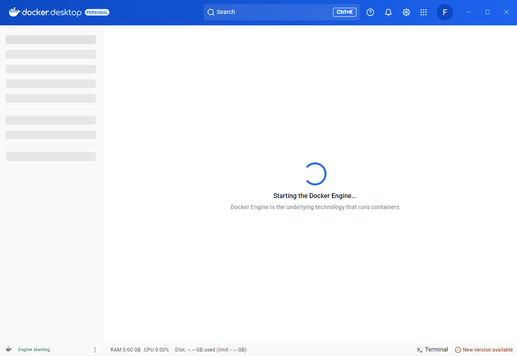Click the PERSONAL plan badge
Image resolution: width=517 pixels, height=356 pixels.
(x=97, y=12)
